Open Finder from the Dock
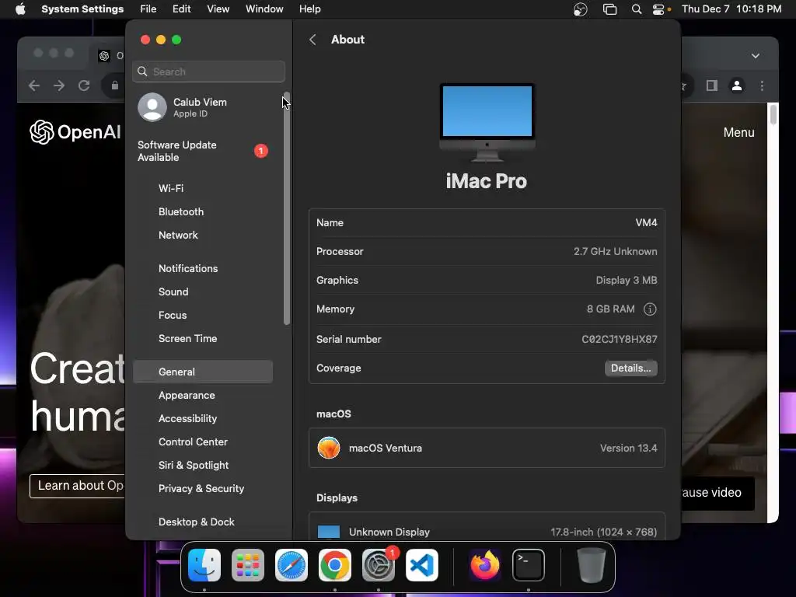Viewport: 796px width, 597px height. 204,565
